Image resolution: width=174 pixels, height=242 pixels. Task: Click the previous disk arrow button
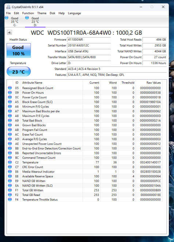[10, 33]
